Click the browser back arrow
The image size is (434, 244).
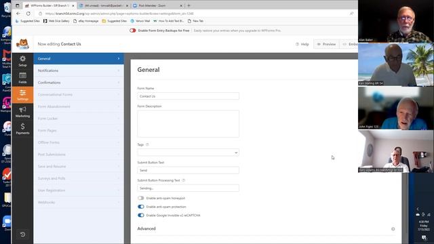pos(18,14)
